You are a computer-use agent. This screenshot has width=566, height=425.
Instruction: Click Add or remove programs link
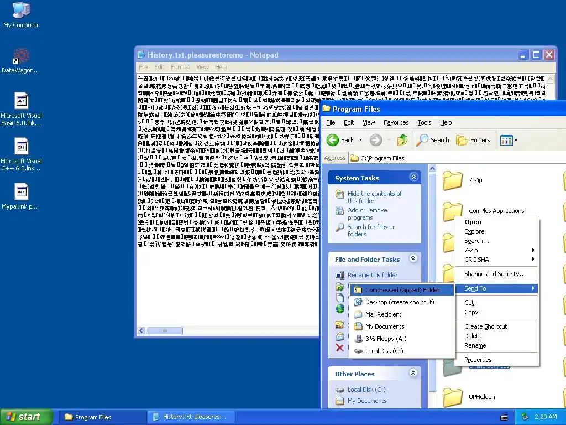coord(367,214)
